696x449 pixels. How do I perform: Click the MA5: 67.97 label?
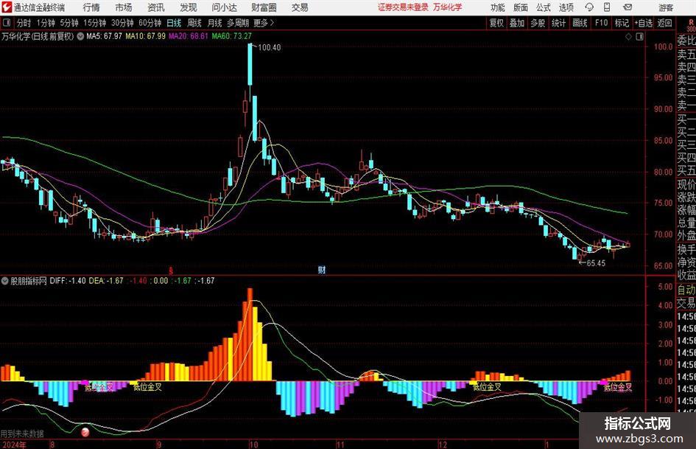[x=104, y=36]
